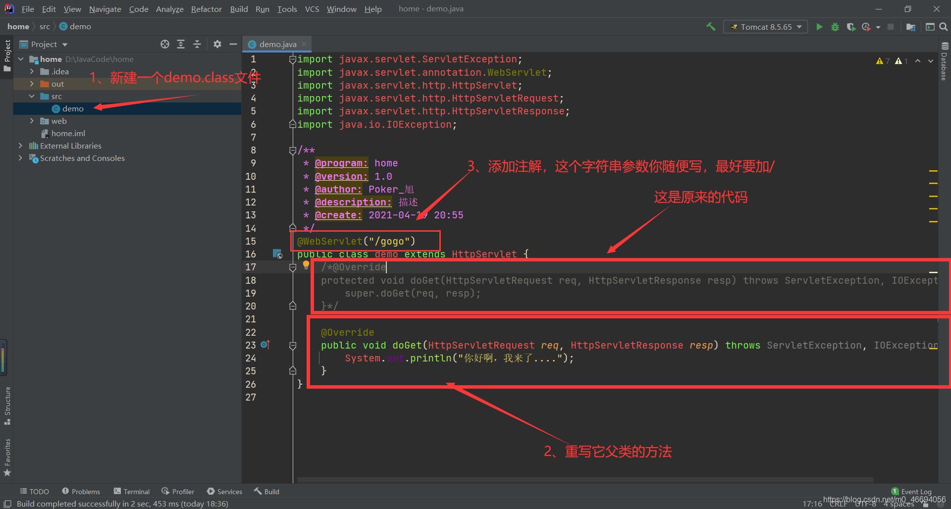951x509 pixels.
Task: Open the Profiler run icon in toolbar
Action: click(866, 27)
